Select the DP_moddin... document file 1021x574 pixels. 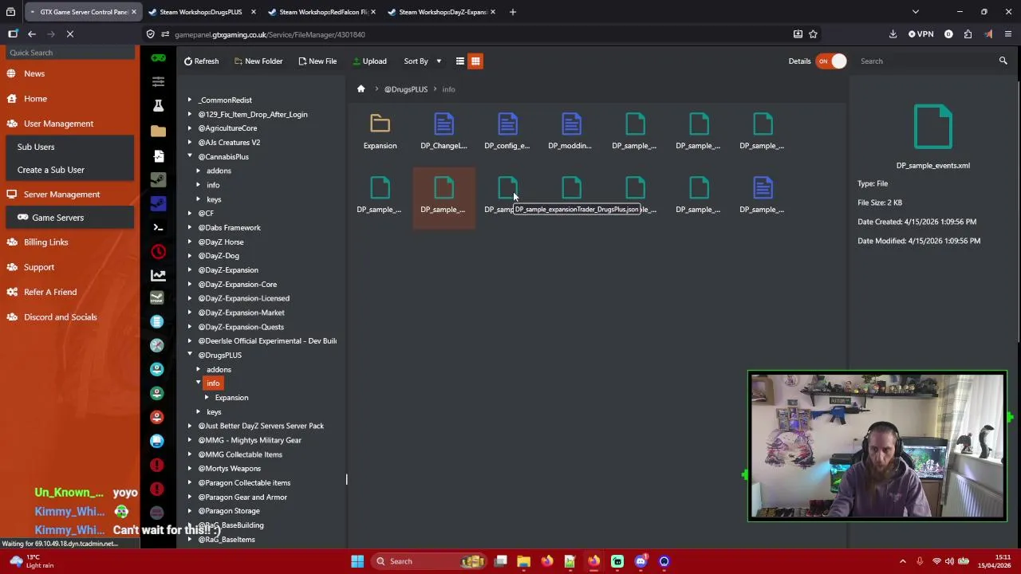click(571, 124)
